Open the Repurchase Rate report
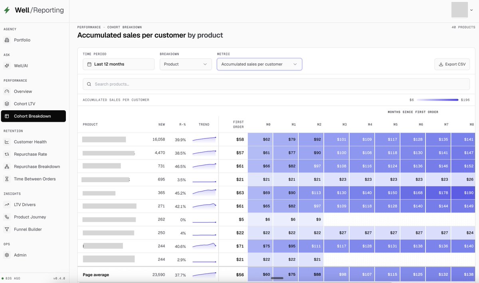Image resolution: width=479 pixels, height=283 pixels. coord(34,154)
